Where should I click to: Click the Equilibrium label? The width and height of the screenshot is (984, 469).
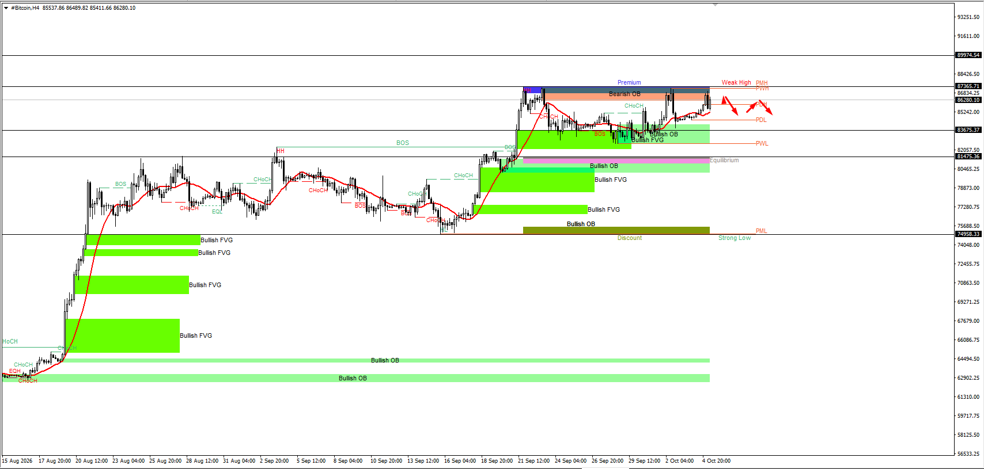coord(724,161)
